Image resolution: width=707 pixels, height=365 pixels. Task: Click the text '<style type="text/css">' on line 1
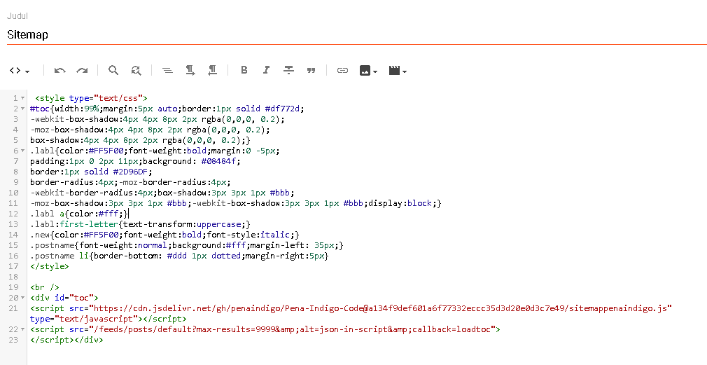[x=91, y=98]
